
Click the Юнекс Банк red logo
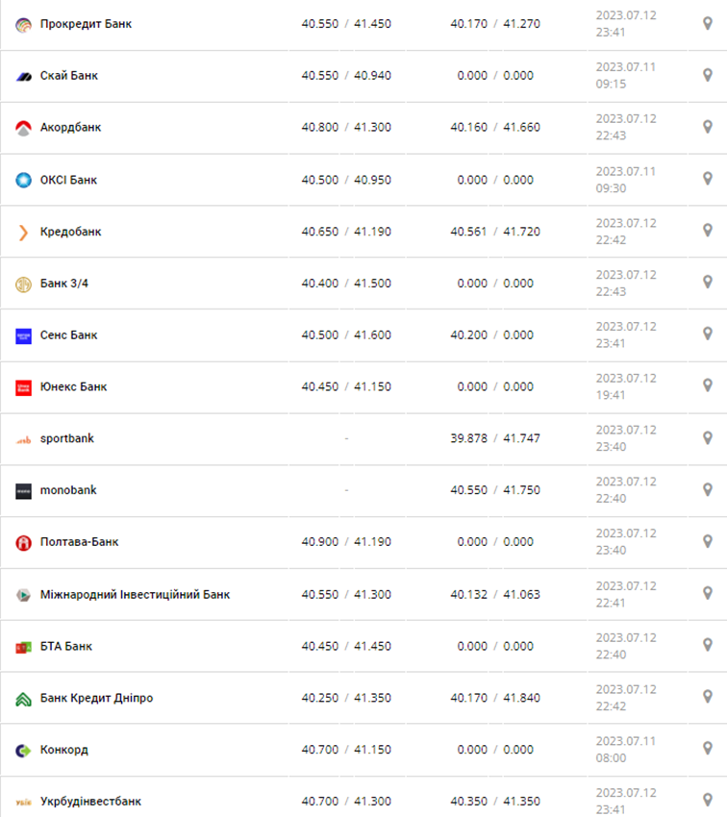pyautogui.click(x=23, y=387)
